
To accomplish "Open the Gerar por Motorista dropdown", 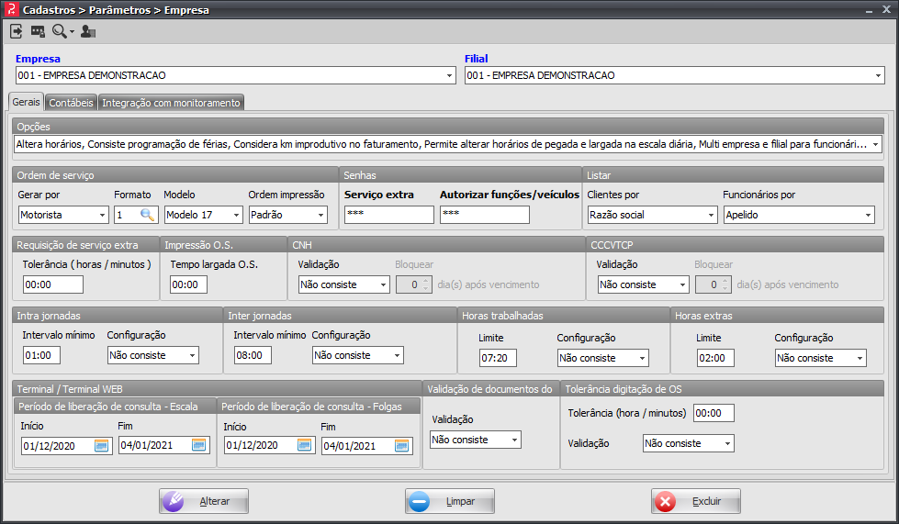I will (x=102, y=215).
